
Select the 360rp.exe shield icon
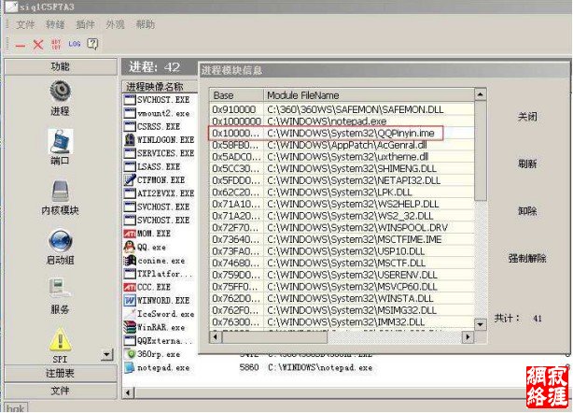coord(130,354)
